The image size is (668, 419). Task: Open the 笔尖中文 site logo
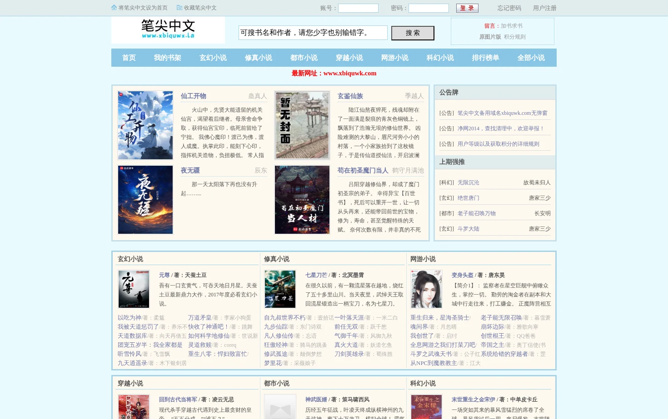coord(168,30)
